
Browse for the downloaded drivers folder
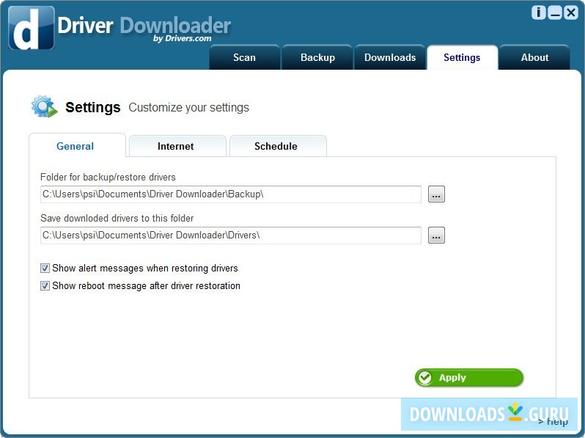point(436,236)
